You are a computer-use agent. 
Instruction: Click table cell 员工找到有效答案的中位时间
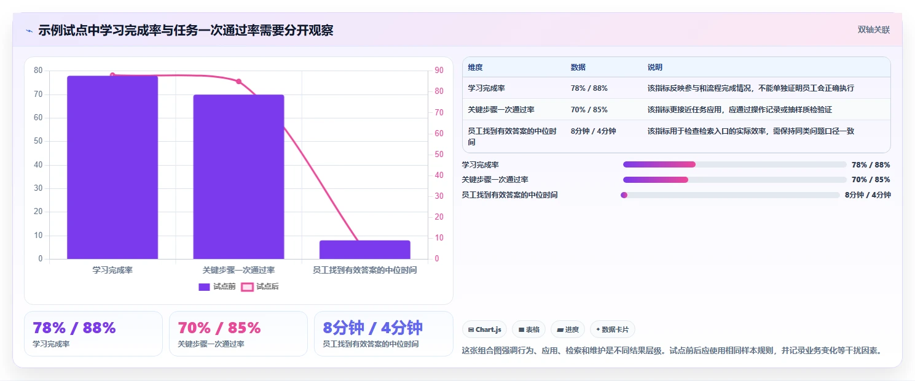click(x=512, y=136)
